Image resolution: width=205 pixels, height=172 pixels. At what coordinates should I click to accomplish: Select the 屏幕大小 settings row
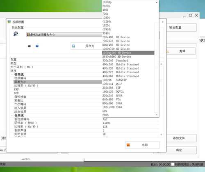coord(57,82)
